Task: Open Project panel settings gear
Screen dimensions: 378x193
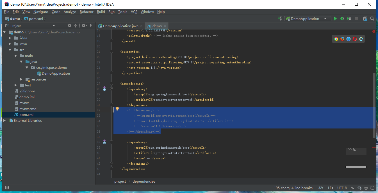Action: (84, 26)
